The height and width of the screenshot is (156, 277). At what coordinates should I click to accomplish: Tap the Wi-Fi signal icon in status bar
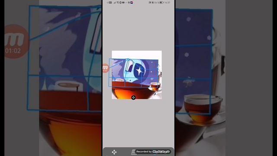(x=118, y=3)
